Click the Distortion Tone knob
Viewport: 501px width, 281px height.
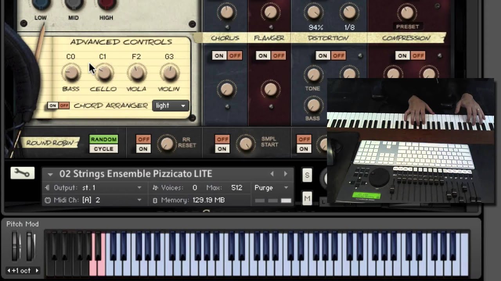click(x=313, y=75)
